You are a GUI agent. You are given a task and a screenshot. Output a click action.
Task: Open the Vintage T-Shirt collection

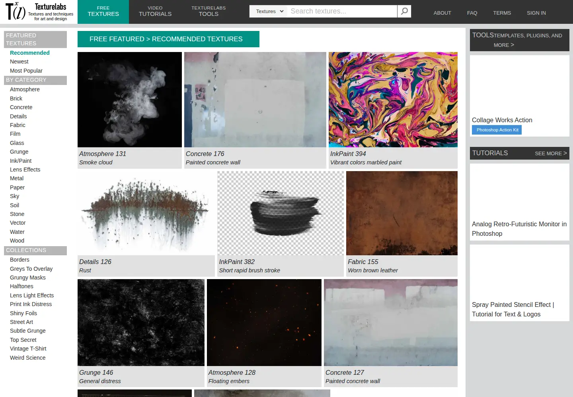(x=28, y=349)
